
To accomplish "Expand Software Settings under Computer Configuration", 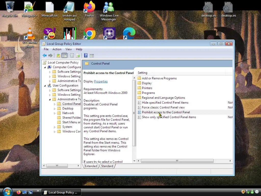I will pos(50,72).
